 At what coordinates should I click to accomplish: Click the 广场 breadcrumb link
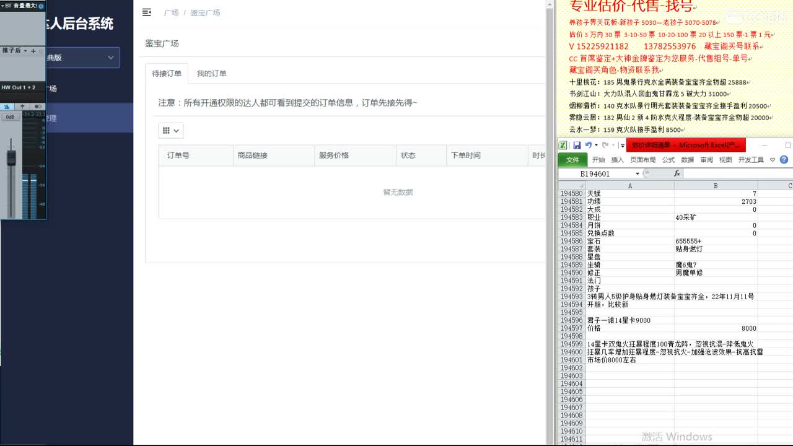coord(172,12)
